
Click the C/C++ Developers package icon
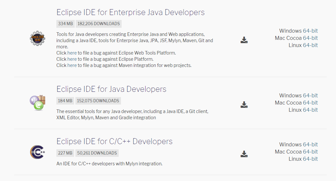pyautogui.click(x=37, y=152)
